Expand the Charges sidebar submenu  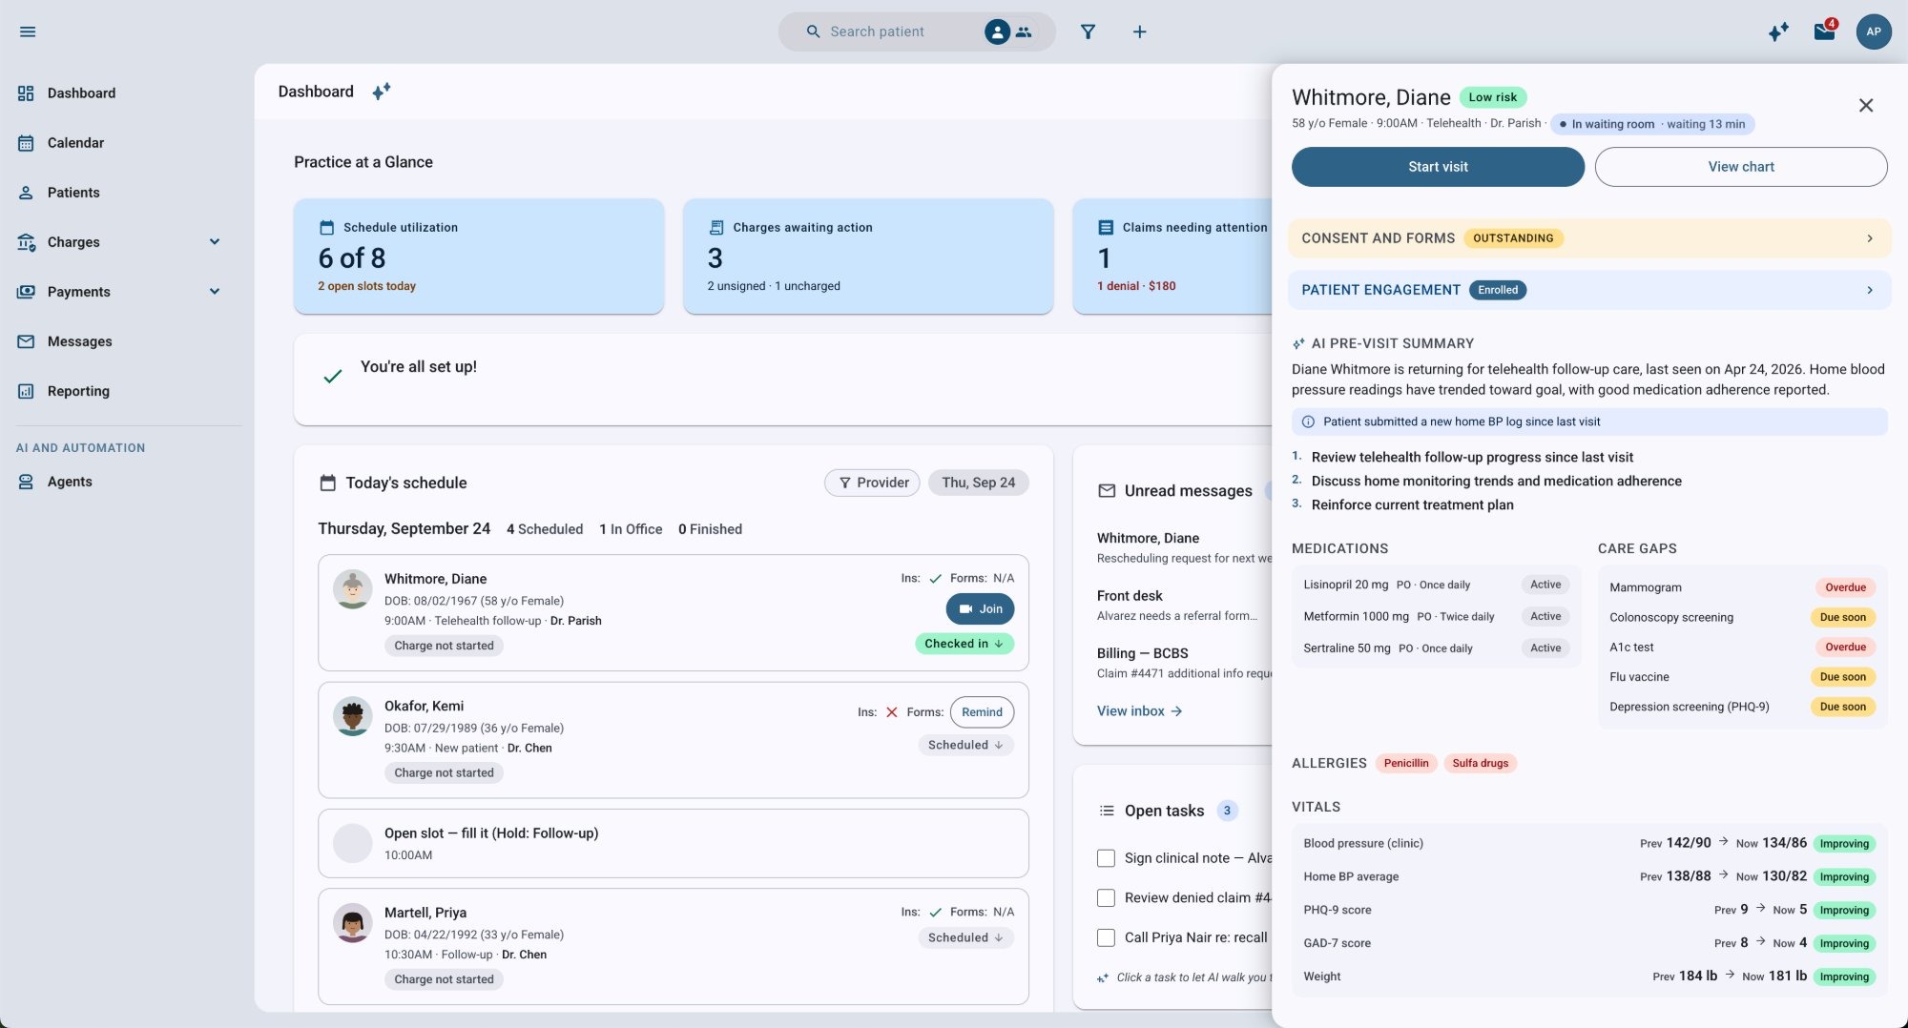click(215, 242)
